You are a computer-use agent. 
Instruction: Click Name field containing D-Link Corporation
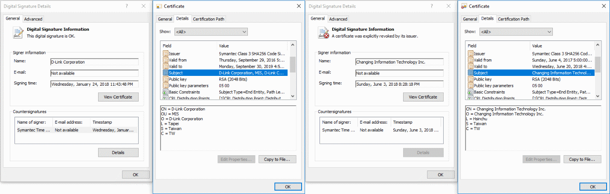pos(94,62)
